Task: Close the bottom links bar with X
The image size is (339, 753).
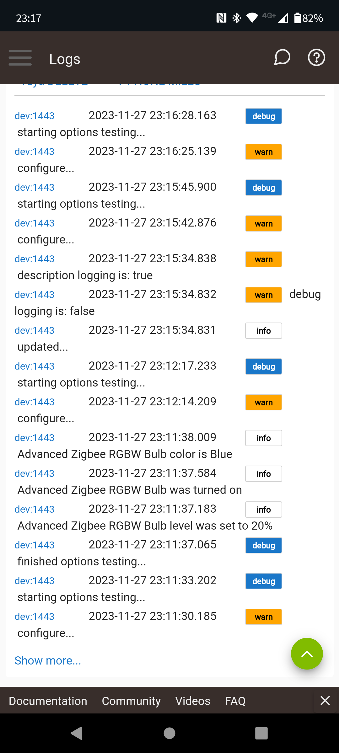Action: pyautogui.click(x=325, y=700)
